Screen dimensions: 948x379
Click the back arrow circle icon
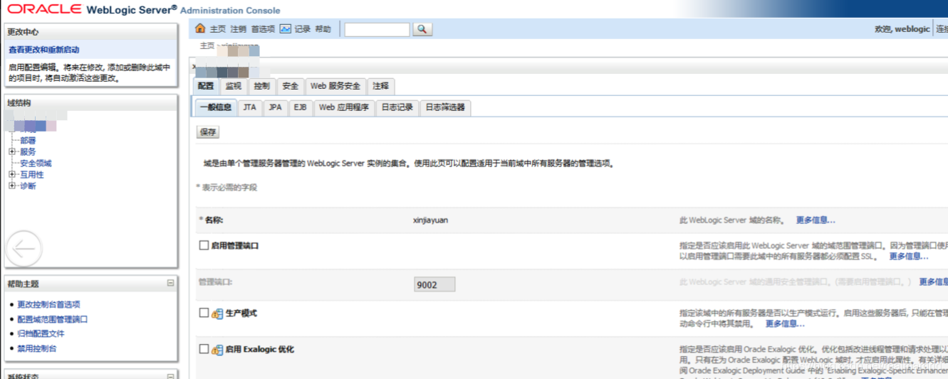(24, 249)
